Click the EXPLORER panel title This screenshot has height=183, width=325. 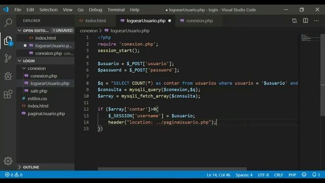tap(31, 21)
